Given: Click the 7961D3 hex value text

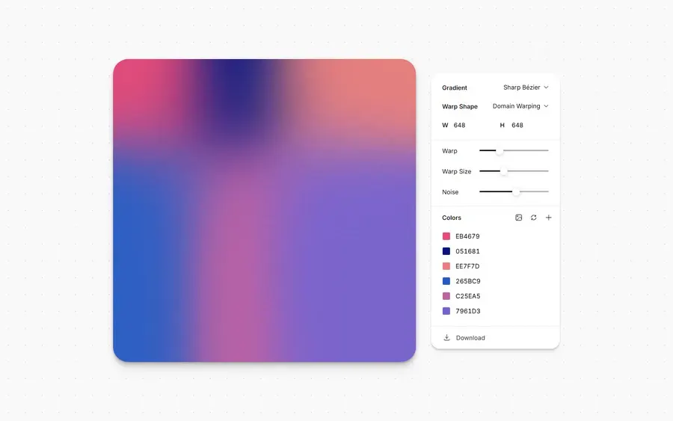Looking at the screenshot, I should pos(468,312).
